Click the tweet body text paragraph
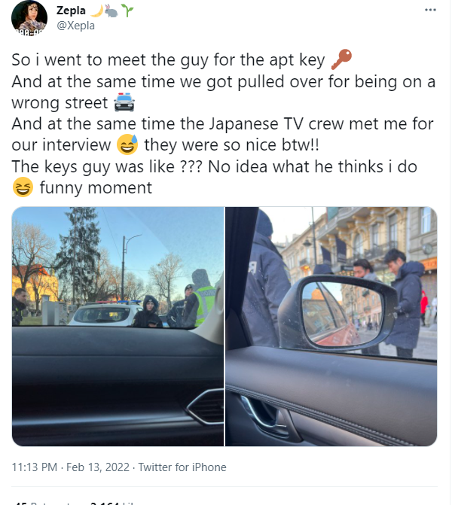This screenshot has width=452, height=505. click(x=224, y=123)
